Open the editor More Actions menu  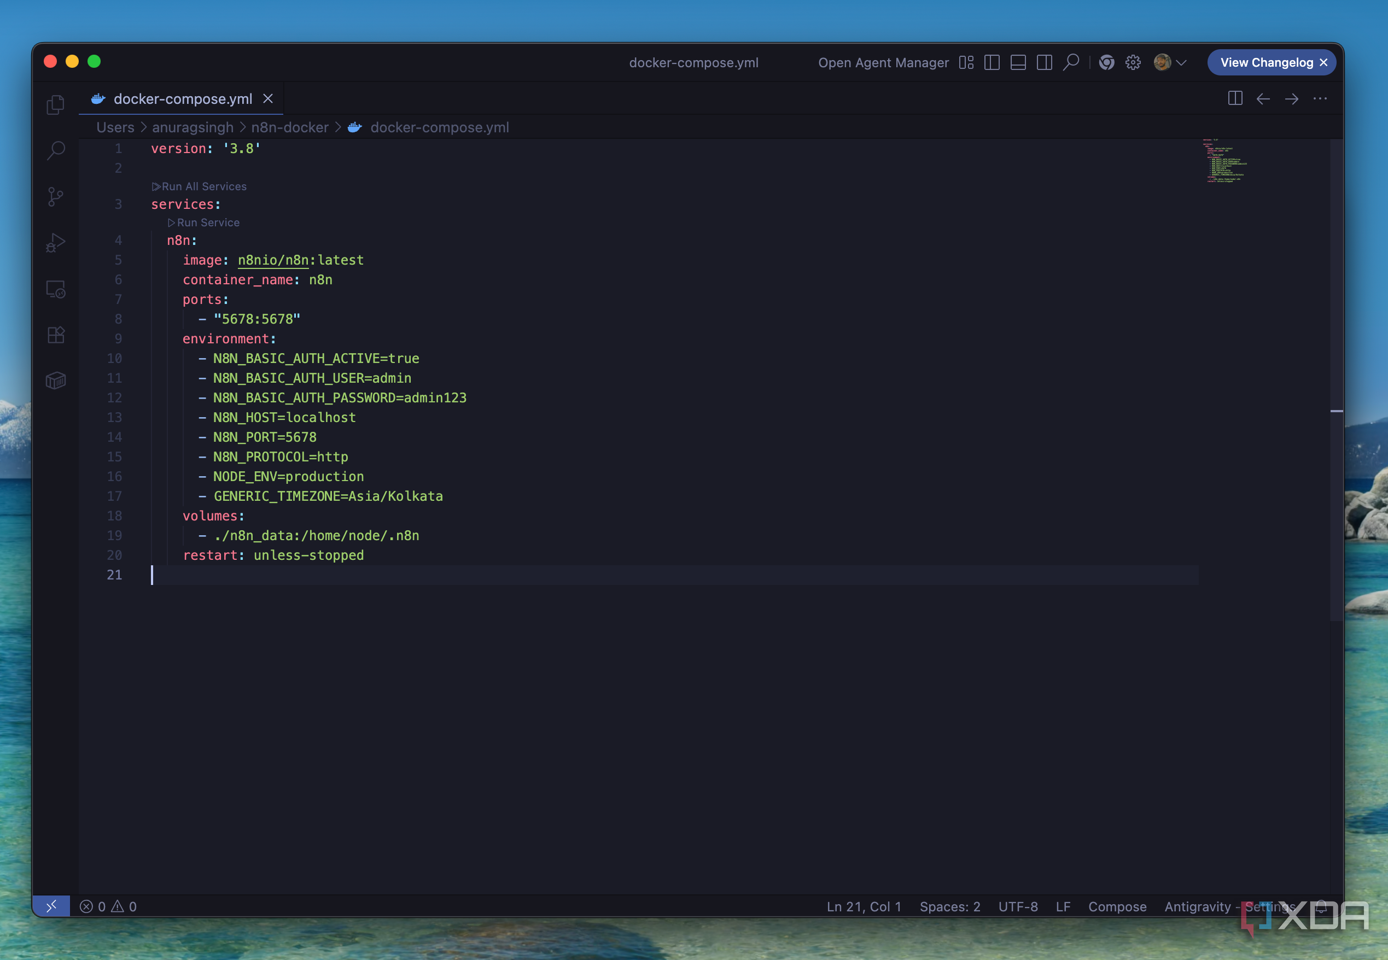(1320, 98)
